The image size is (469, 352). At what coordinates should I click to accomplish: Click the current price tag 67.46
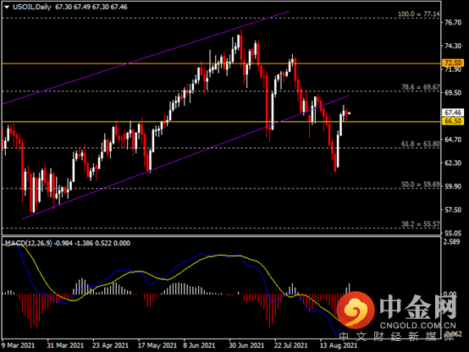(453, 113)
